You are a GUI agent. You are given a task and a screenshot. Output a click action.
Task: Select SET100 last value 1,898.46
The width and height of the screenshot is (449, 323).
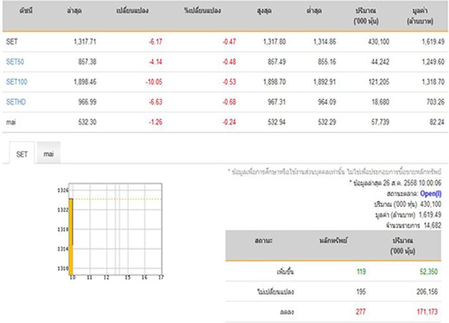[x=85, y=82]
